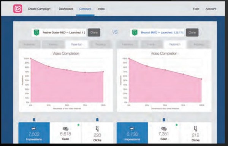228x146 pixels.
Task: Select the Retention tab for Feather Duster
Action: pyautogui.click(x=77, y=44)
